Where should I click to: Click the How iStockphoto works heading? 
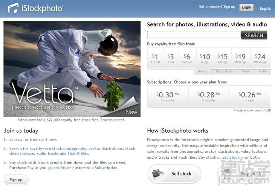(177, 130)
